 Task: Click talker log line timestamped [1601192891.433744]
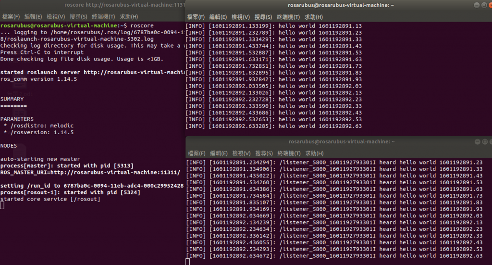273,46
